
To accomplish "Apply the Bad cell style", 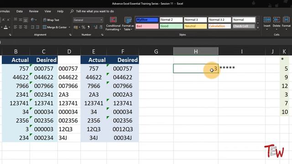I will [147, 26].
